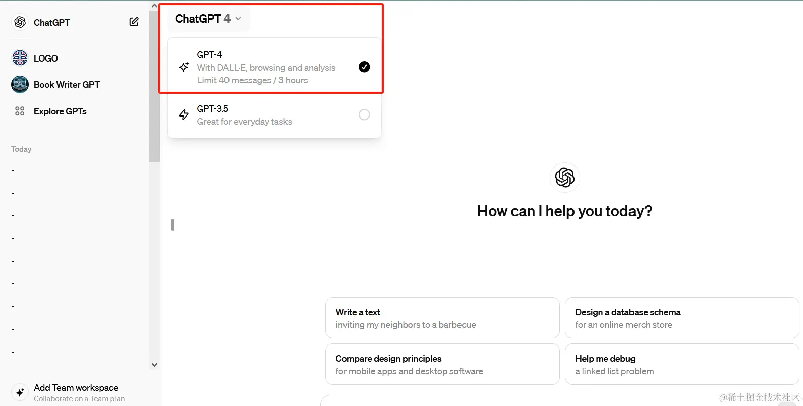
Task: Click 'Great for everyday tasks' text
Action: tap(245, 122)
